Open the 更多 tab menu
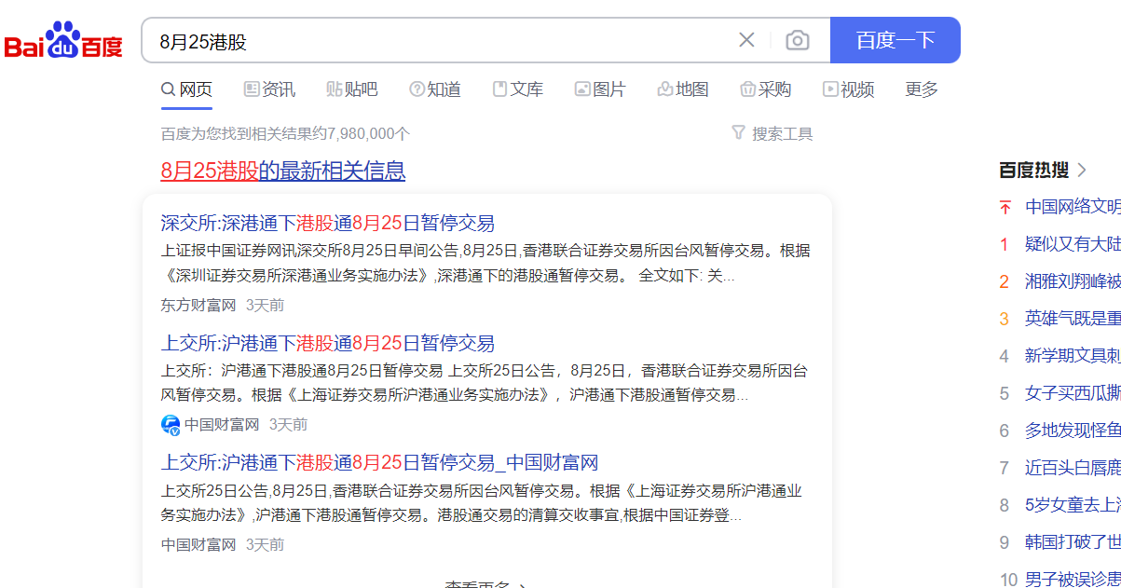Screen dimensions: 1121x588 (922, 89)
